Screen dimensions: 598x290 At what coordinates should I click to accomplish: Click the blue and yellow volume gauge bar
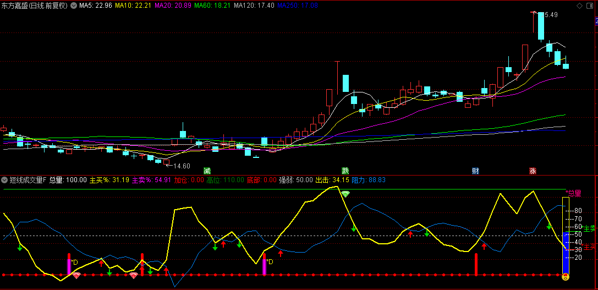pos(565,236)
